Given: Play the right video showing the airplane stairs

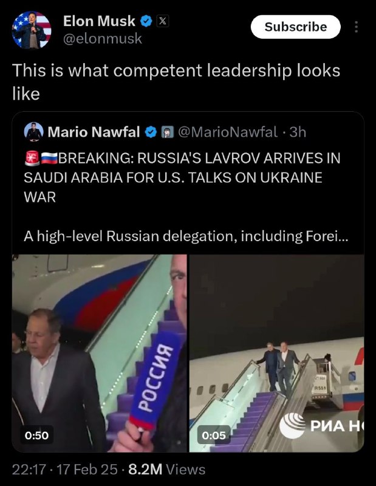Looking at the screenshot, I should [x=277, y=352].
